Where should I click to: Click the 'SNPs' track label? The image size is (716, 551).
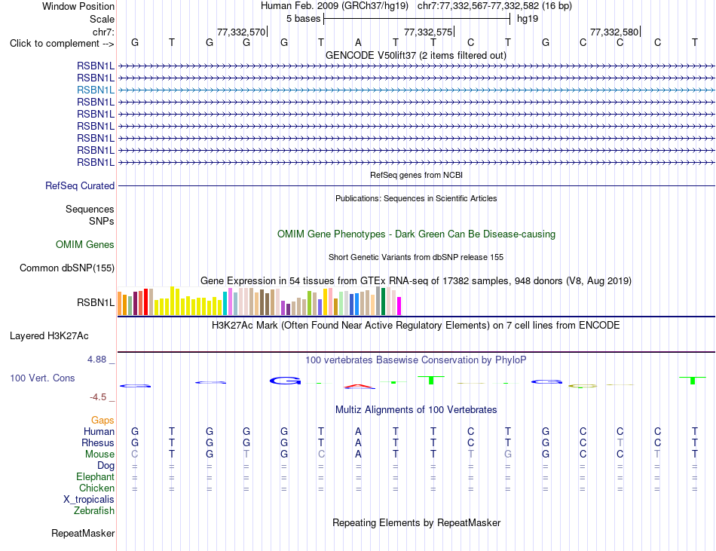point(102,221)
